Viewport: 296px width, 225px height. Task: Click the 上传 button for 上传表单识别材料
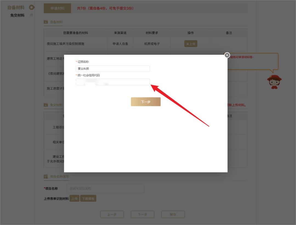pos(74,199)
